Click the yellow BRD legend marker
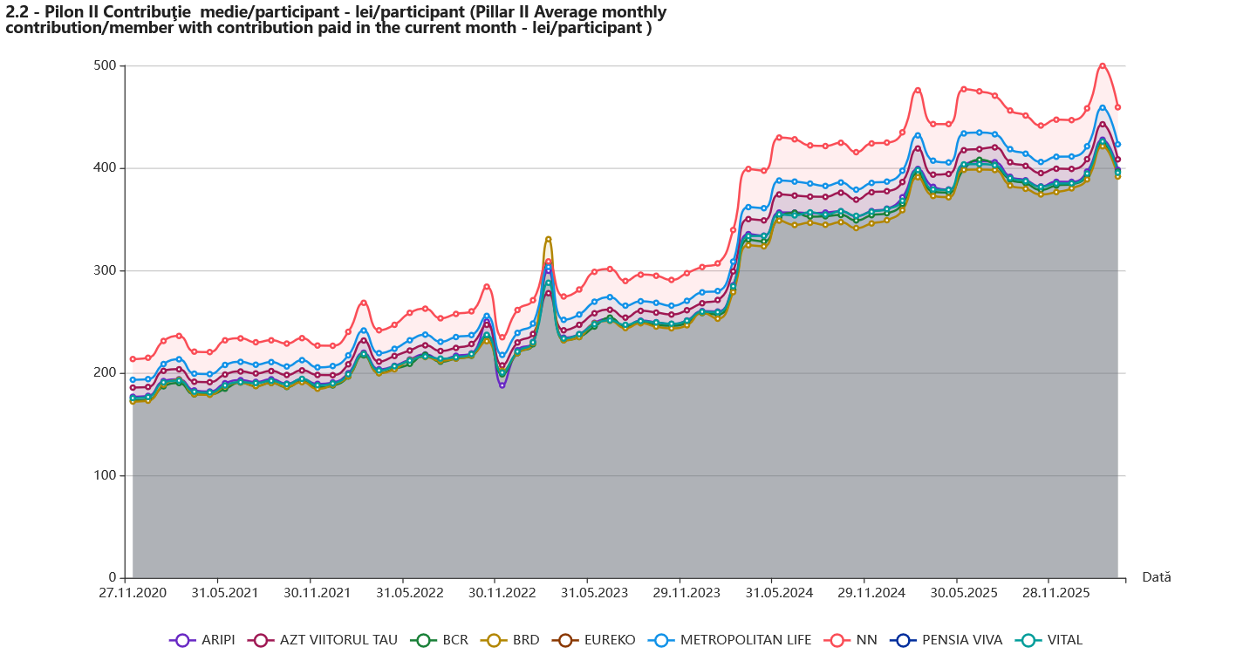The width and height of the screenshot is (1250, 654). 494,640
